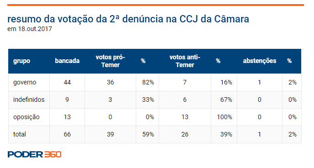Select the 'indefinidos' row label

(29, 100)
